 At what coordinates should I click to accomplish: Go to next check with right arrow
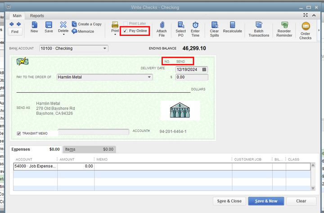[18, 24]
